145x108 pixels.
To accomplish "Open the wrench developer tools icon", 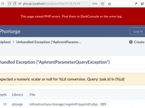I will click(136, 4).
